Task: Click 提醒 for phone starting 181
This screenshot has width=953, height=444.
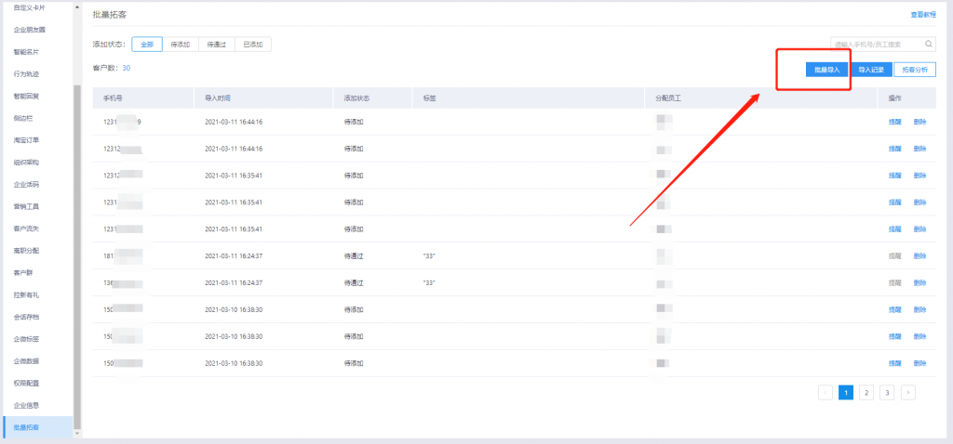Action: 894,256
